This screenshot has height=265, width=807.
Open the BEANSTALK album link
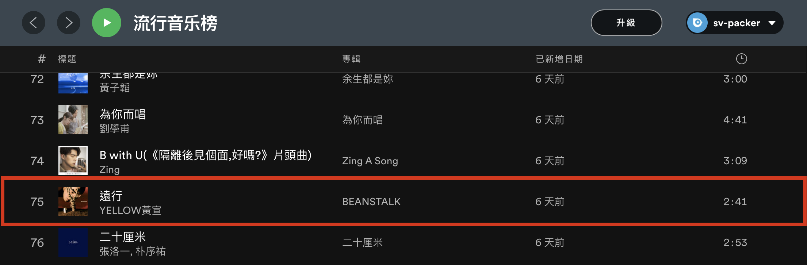click(371, 202)
